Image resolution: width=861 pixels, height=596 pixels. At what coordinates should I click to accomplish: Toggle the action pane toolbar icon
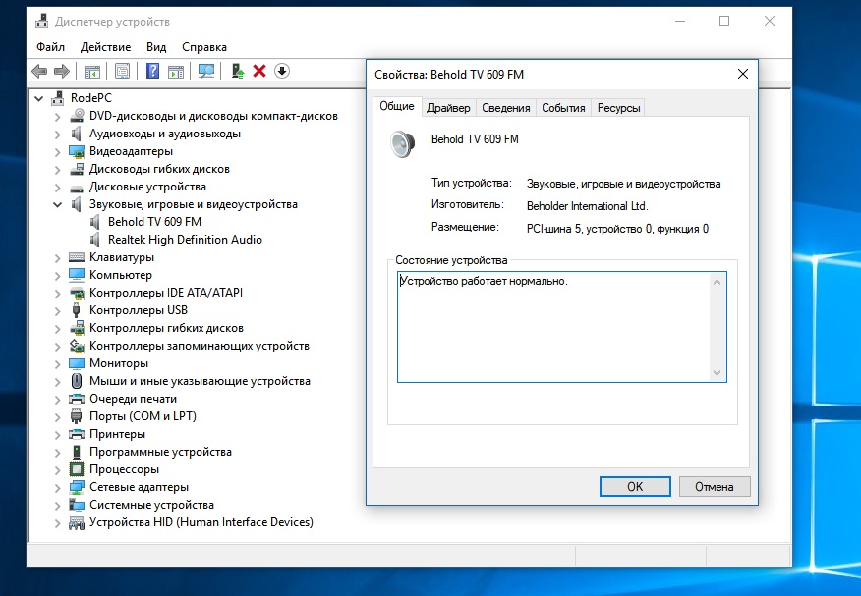176,71
